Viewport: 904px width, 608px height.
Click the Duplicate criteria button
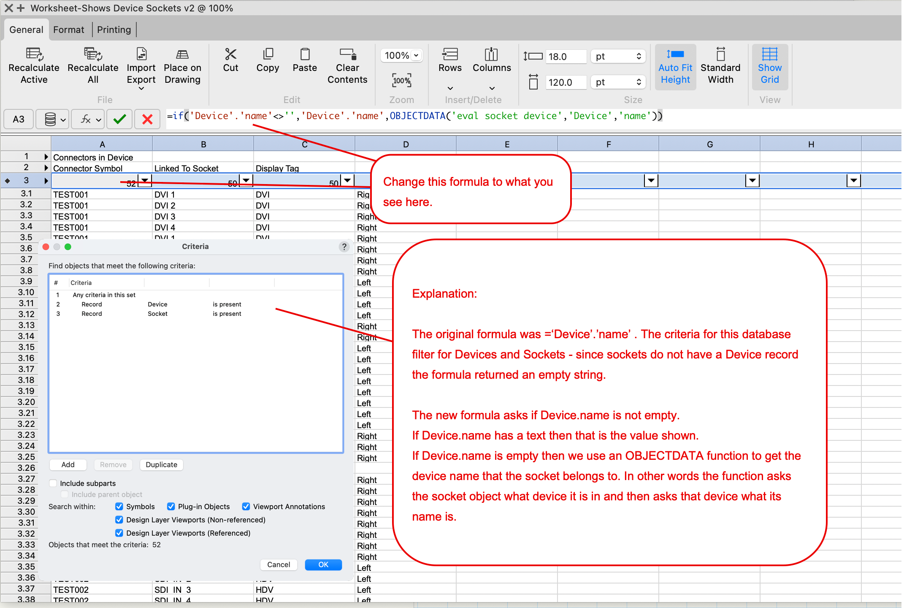pyautogui.click(x=161, y=464)
